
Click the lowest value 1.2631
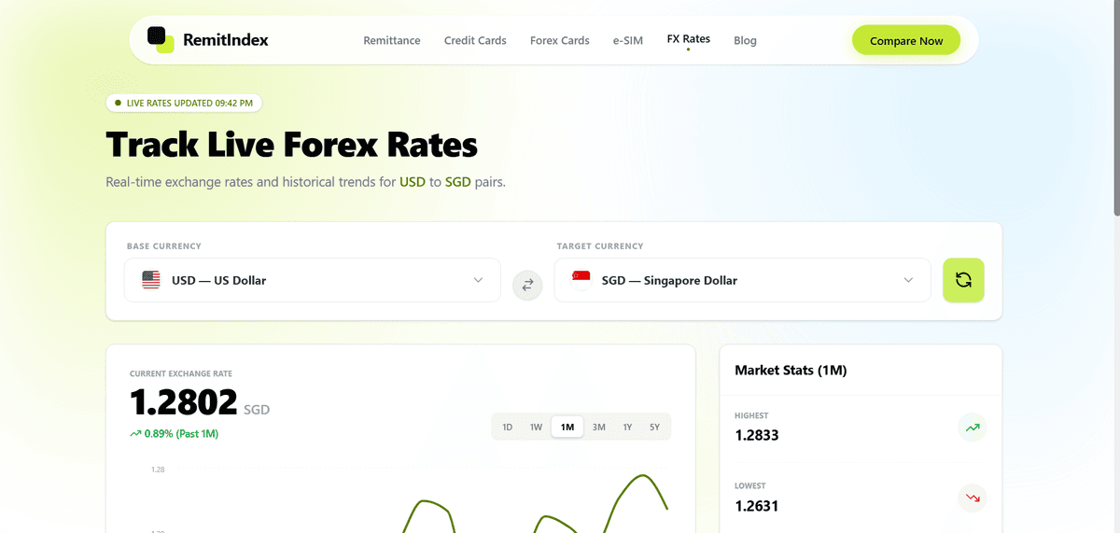[757, 506]
